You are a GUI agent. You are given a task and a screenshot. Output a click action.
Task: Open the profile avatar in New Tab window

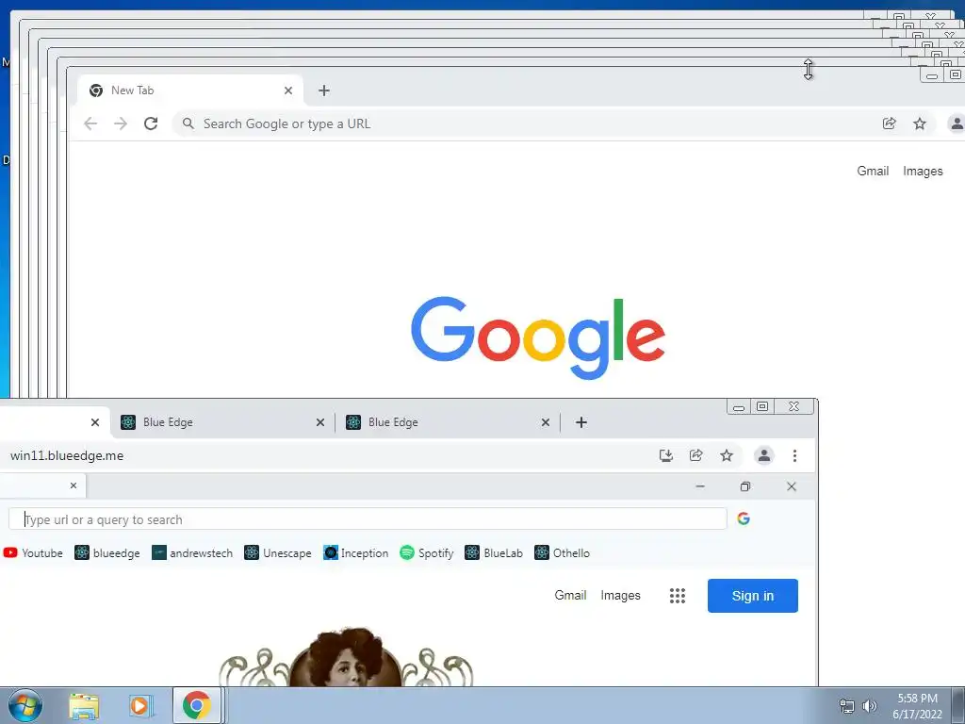pyautogui.click(x=957, y=123)
